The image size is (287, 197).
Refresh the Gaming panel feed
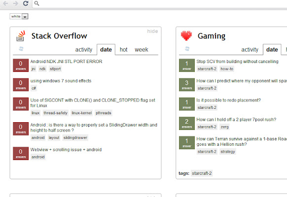click(187, 49)
